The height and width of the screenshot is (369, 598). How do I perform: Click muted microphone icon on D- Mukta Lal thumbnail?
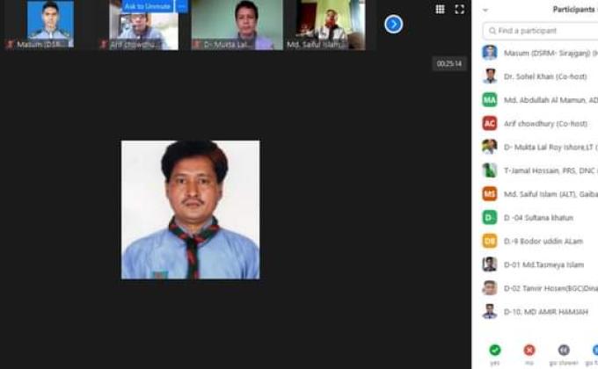[x=196, y=45]
